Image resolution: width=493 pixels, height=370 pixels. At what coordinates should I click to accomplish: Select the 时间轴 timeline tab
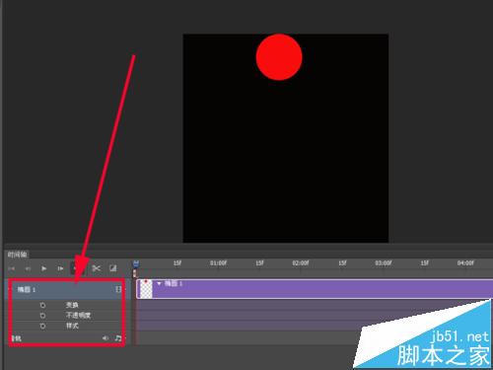17,255
